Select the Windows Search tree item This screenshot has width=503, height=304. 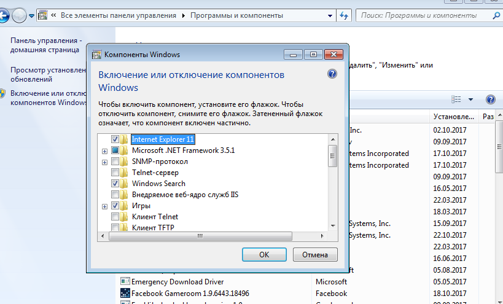pyautogui.click(x=158, y=184)
